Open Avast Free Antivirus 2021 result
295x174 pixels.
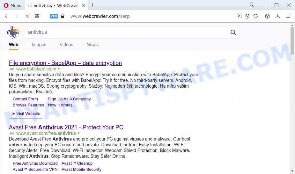[x=66, y=127]
